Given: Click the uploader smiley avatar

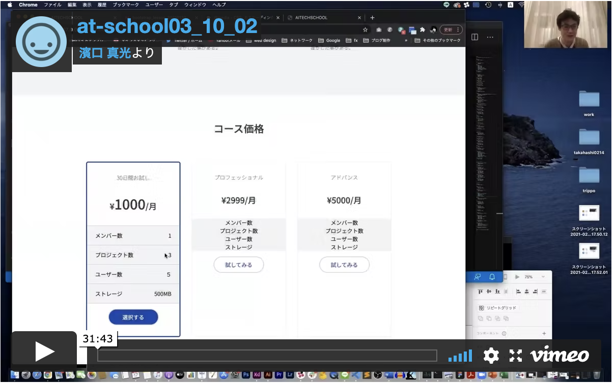Looking at the screenshot, I should (x=41, y=41).
